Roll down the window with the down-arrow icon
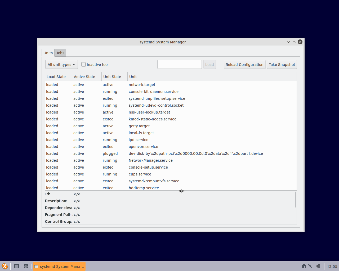The height and width of the screenshot is (271, 339). 288,42
